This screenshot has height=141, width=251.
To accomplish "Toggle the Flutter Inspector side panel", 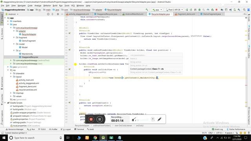I will [x=249, y=33].
